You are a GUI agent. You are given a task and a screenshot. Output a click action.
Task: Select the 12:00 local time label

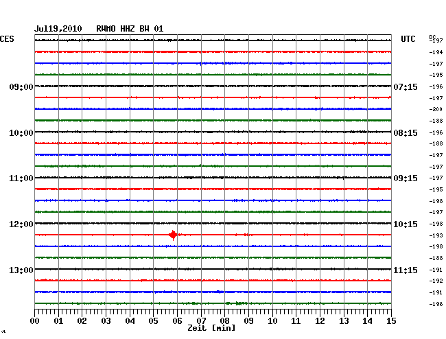21,224
